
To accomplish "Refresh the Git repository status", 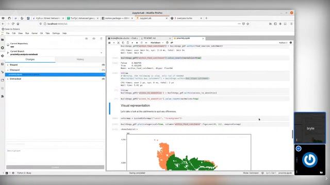I will click(101, 39).
